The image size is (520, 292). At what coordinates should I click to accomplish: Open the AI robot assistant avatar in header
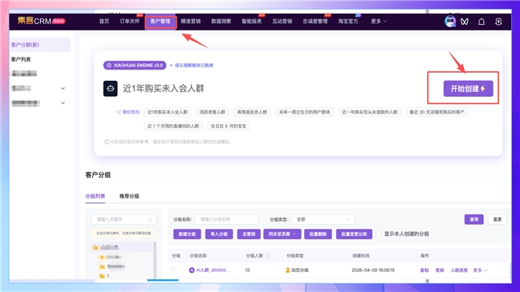[450, 22]
